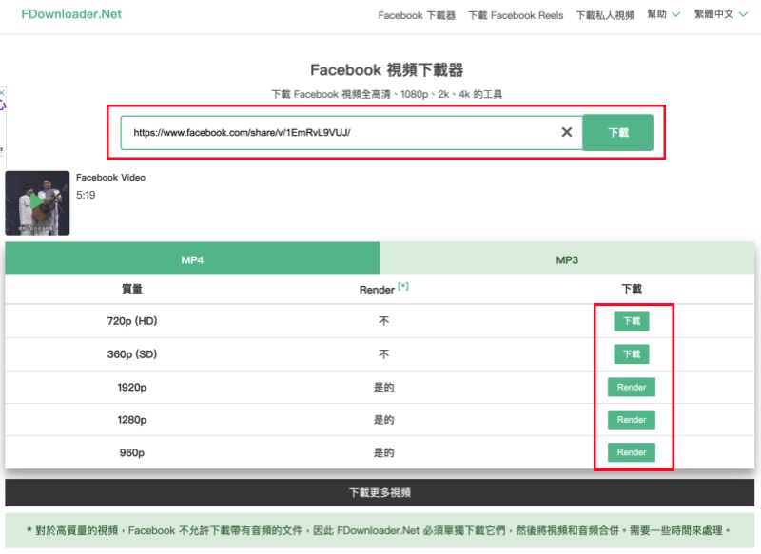Select the 1280p quality cell

point(131,420)
